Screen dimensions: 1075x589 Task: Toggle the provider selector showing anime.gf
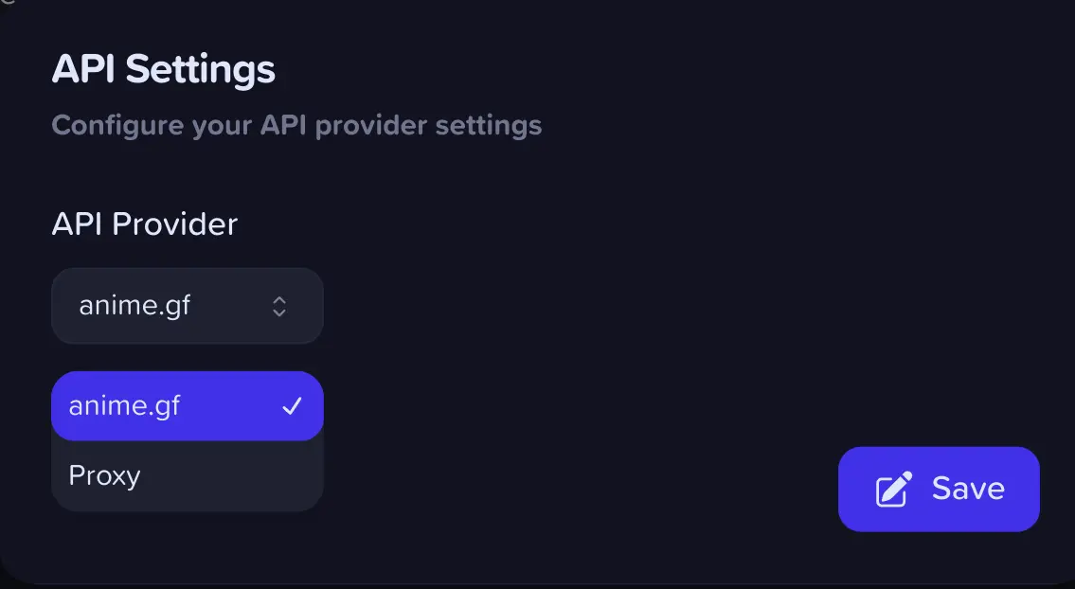click(x=188, y=306)
